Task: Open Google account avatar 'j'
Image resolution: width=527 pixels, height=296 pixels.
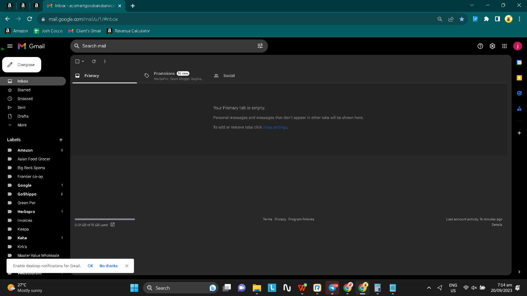Action: (518, 46)
